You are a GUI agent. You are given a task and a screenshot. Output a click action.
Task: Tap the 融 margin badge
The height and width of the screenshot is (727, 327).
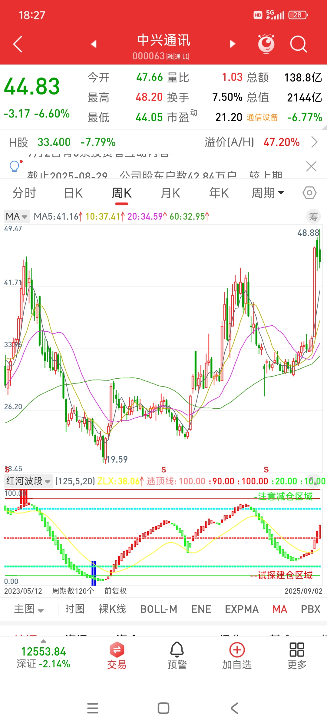(x=170, y=57)
